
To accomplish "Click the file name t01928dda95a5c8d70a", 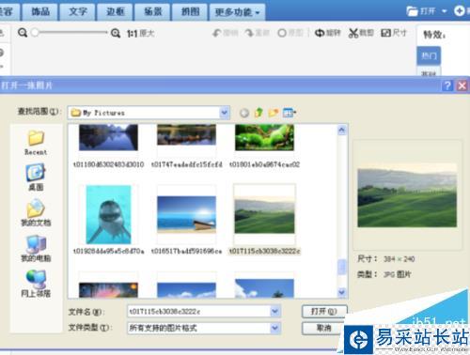I will coord(108,251).
